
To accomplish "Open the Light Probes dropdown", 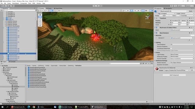I will point(182,54).
